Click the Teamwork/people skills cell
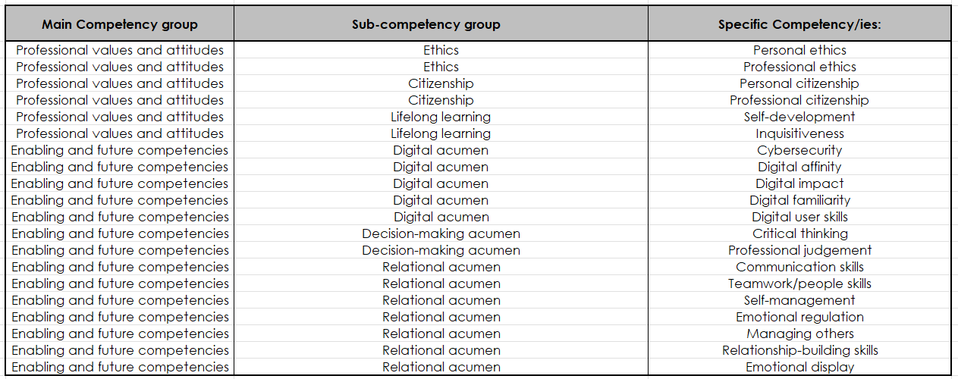958x379 pixels. [x=799, y=283]
